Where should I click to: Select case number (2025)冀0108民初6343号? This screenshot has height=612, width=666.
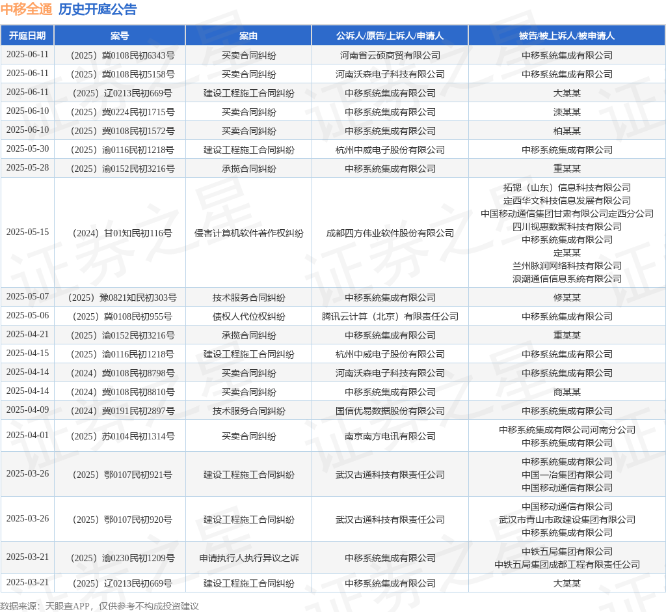122,56
